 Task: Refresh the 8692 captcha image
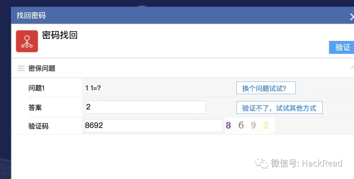click(250, 125)
